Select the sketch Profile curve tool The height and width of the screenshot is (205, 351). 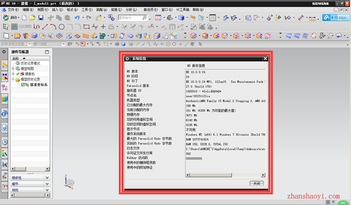click(x=36, y=27)
